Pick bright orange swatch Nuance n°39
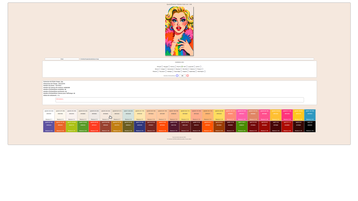 [x=208, y=126]
